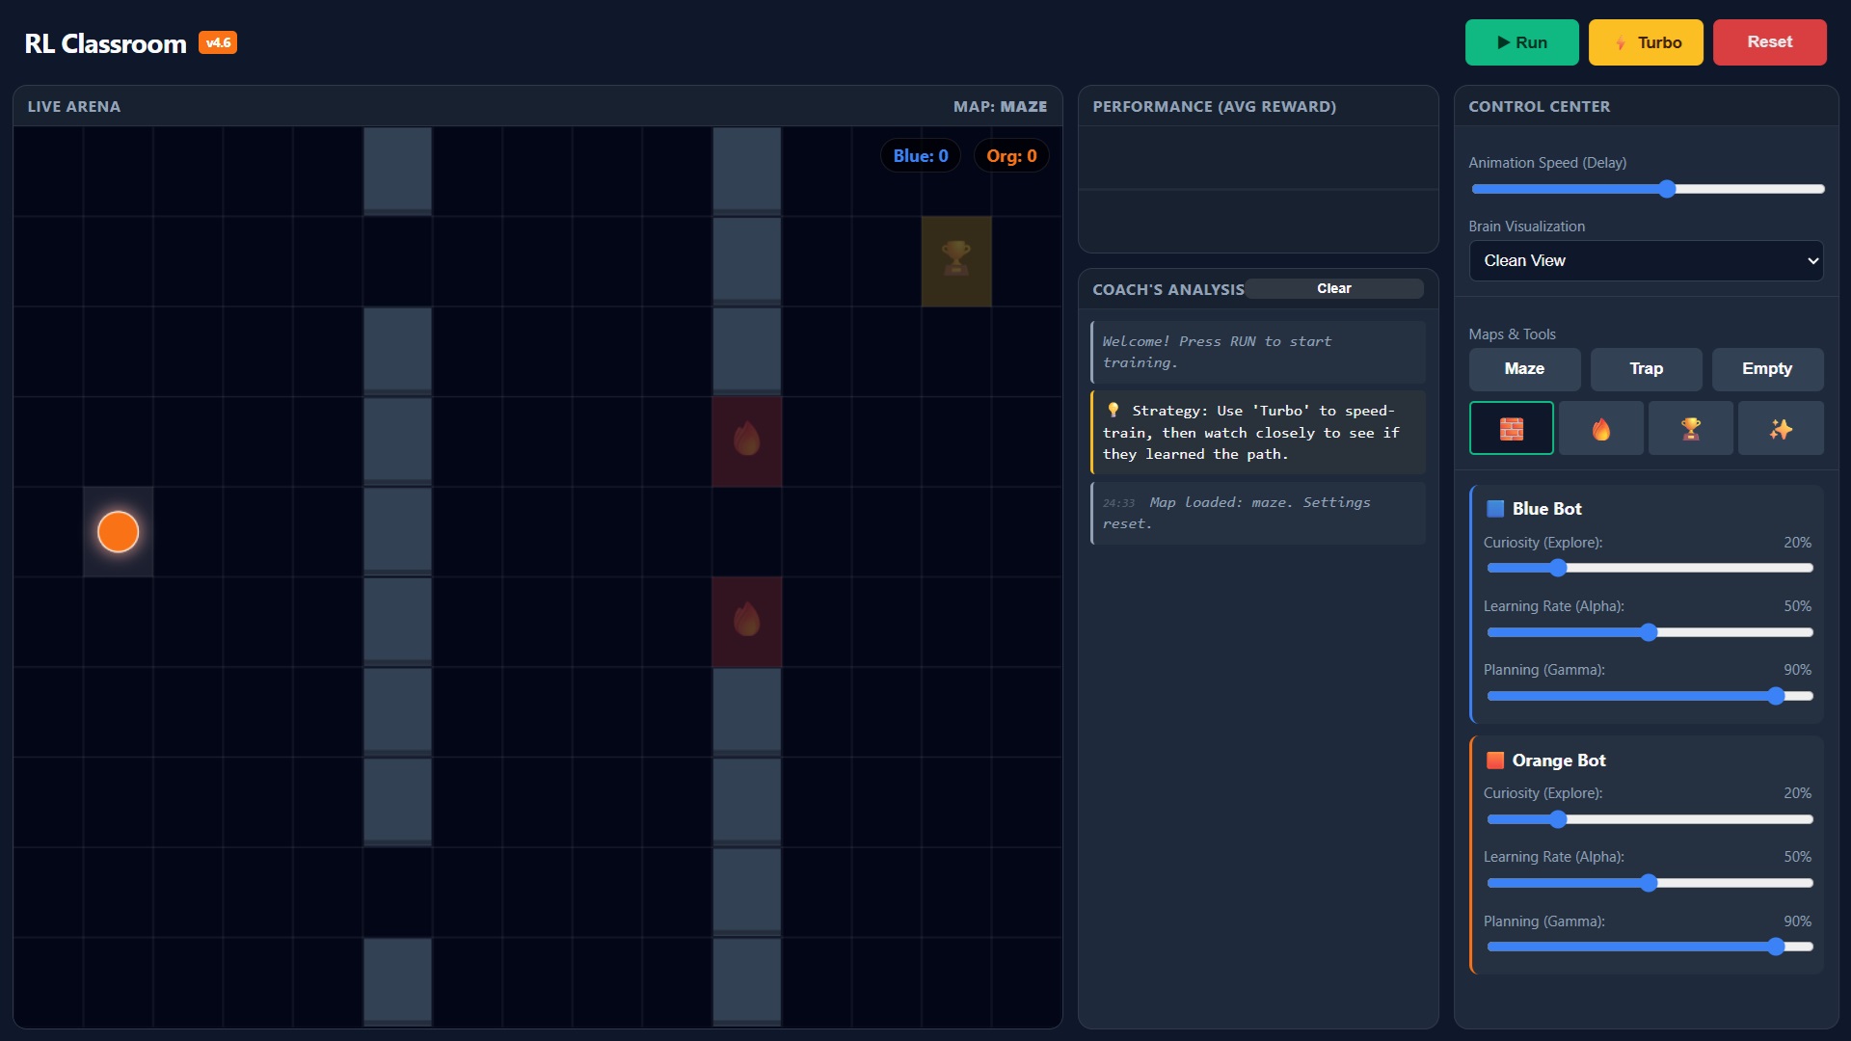Load the Maze map
This screenshot has width=1851, height=1041.
(x=1524, y=369)
